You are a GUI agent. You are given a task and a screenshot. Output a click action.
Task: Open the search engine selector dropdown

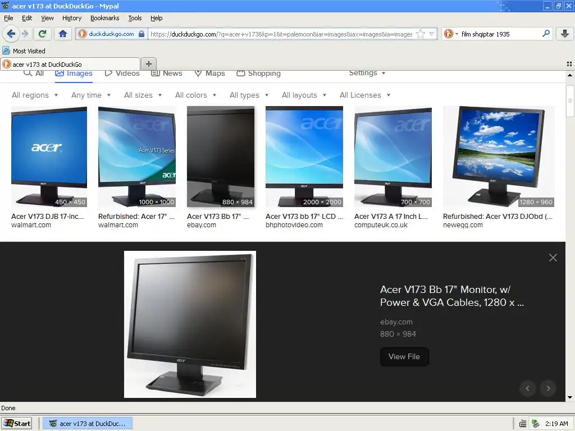(451, 34)
